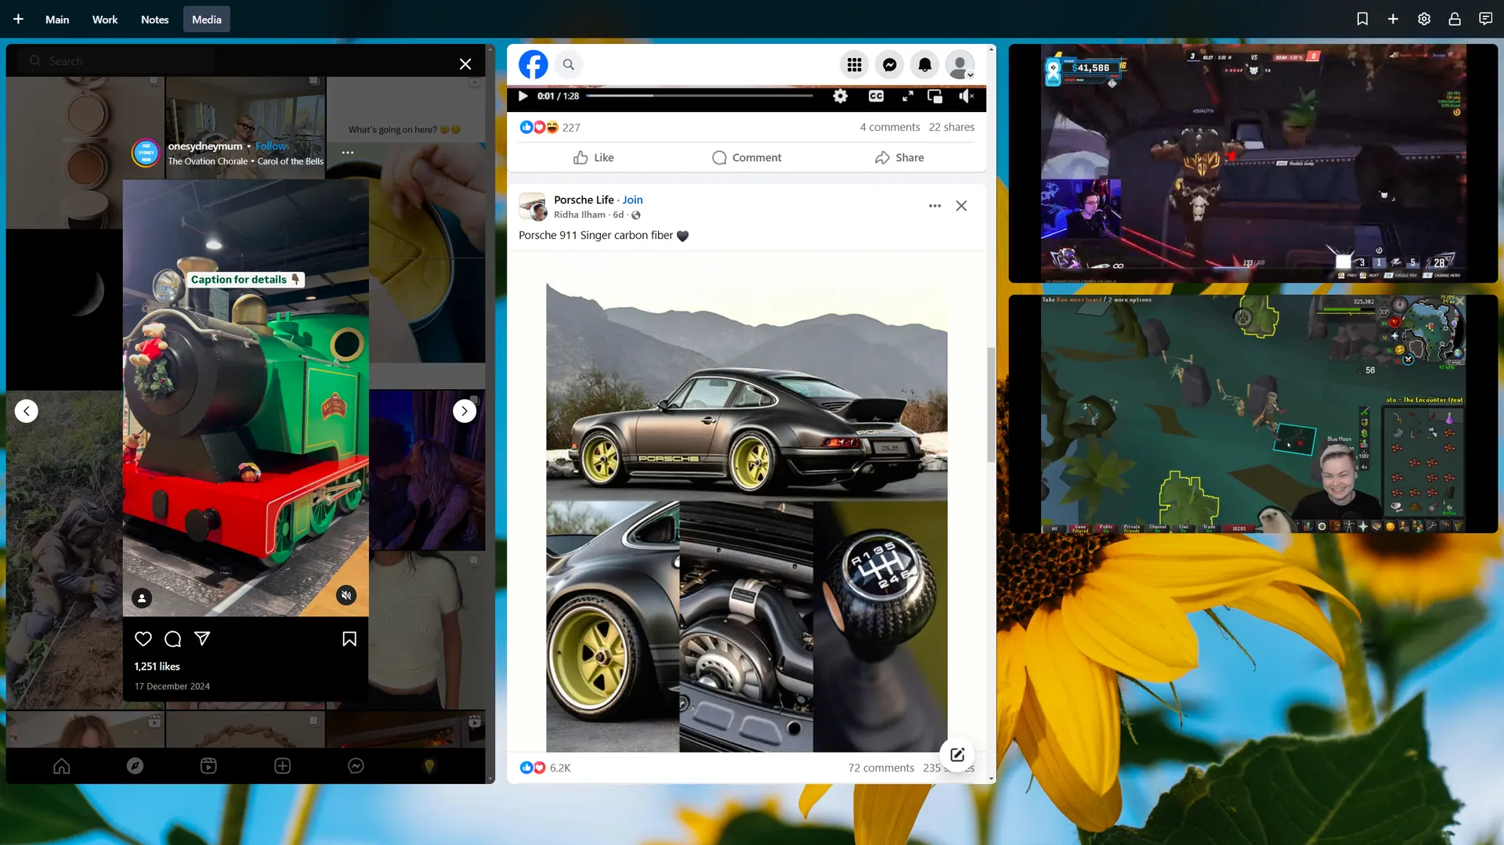Open comments on the Instagram post
Image resolution: width=1504 pixels, height=845 pixels.
173,639
